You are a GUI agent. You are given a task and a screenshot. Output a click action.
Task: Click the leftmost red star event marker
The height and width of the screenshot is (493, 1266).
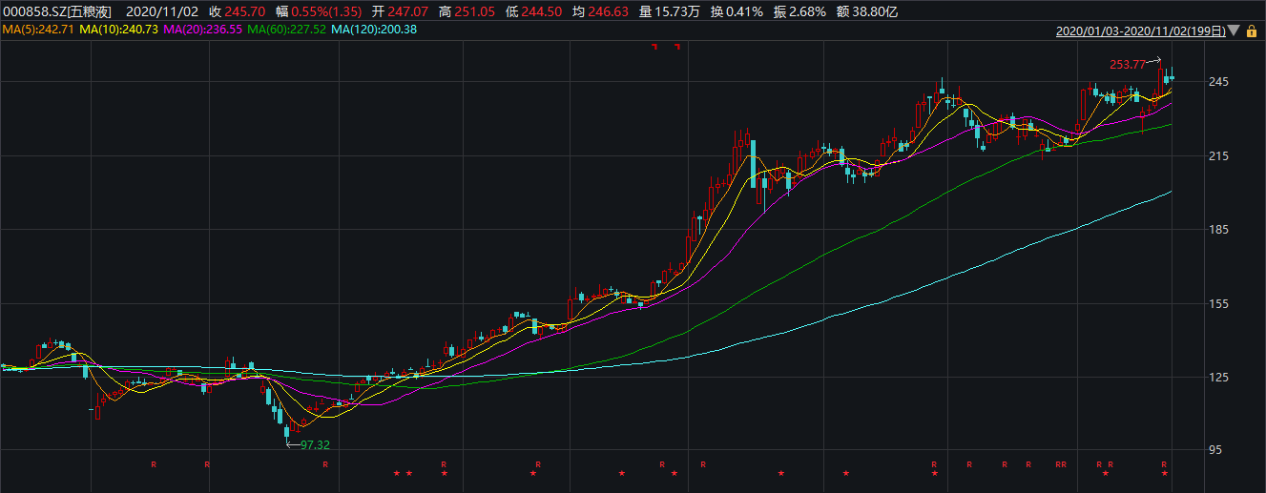point(397,474)
